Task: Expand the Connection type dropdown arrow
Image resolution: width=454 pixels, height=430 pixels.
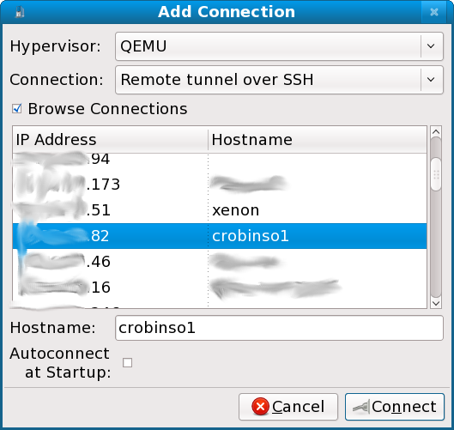Action: coord(431,80)
